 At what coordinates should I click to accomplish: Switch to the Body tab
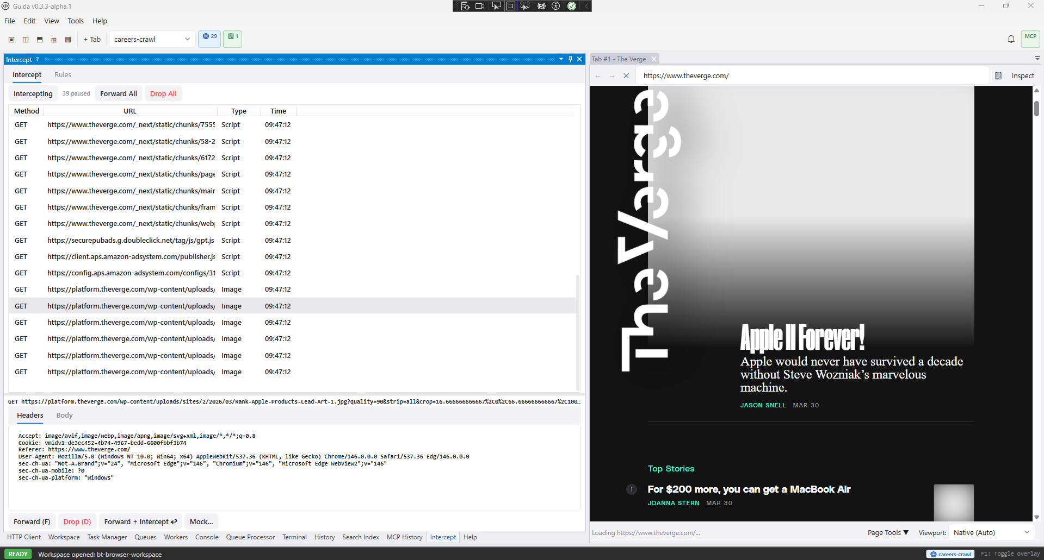pos(64,416)
